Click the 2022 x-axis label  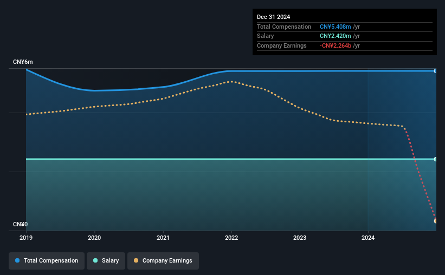coord(231,238)
